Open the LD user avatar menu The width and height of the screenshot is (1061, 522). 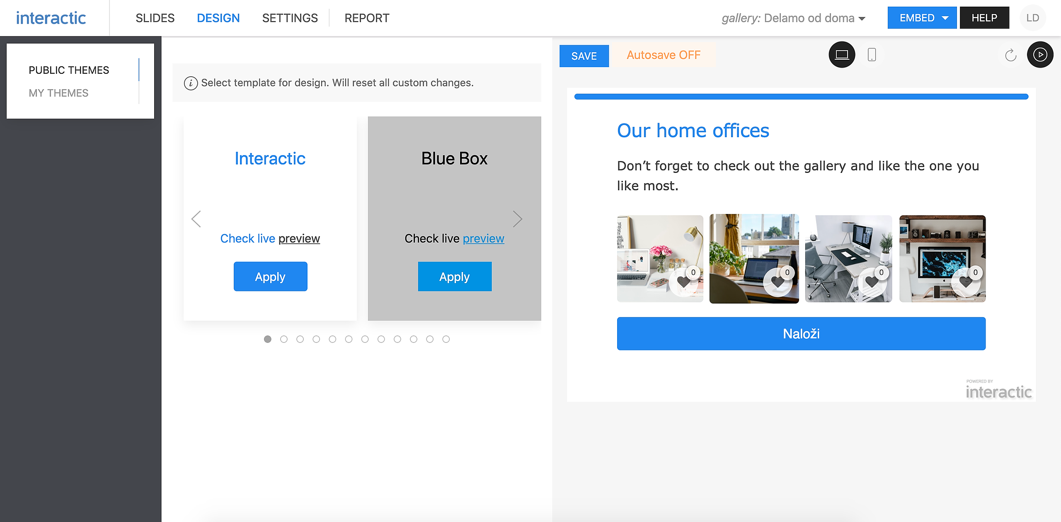click(x=1032, y=18)
